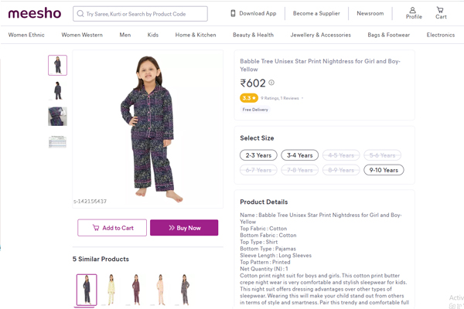The width and height of the screenshot is (464, 309).
Task: Open the Kids category tab
Action: pyautogui.click(x=153, y=35)
